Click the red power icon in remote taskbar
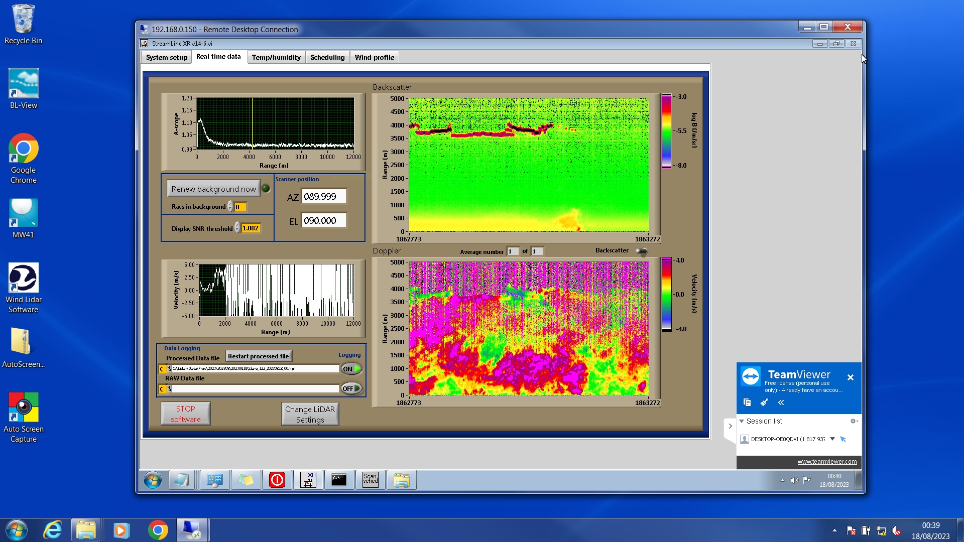 [277, 480]
